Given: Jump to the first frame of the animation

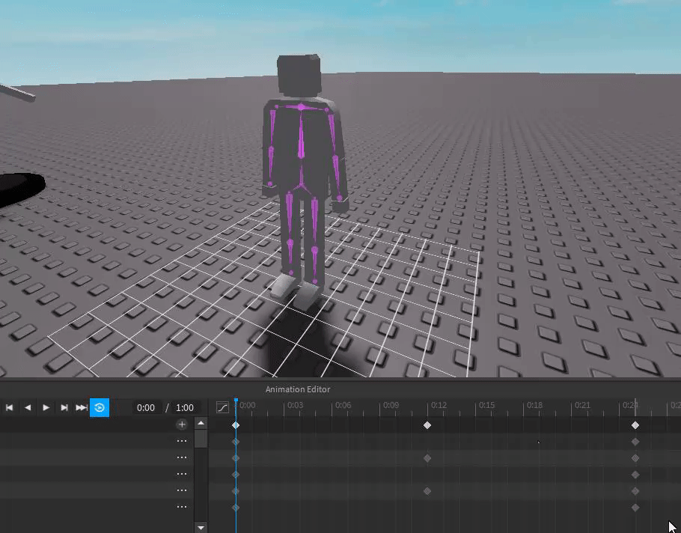Looking at the screenshot, I should pyautogui.click(x=9, y=407).
